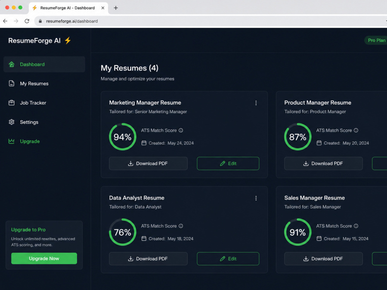Open My Resumes in the sidebar
The image size is (387, 290).
[x=45, y=84]
